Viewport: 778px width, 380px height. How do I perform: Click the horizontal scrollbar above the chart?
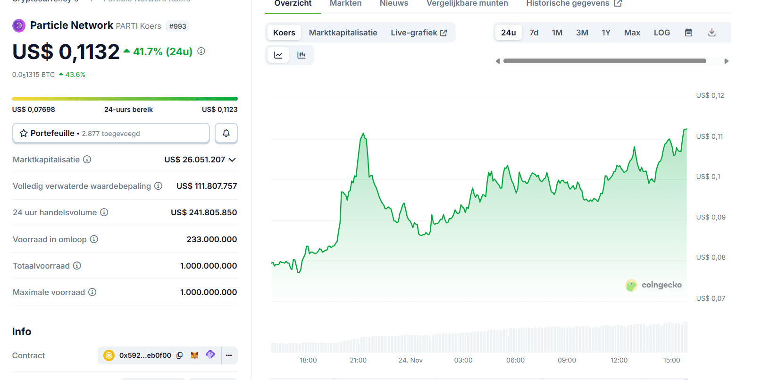click(x=604, y=61)
